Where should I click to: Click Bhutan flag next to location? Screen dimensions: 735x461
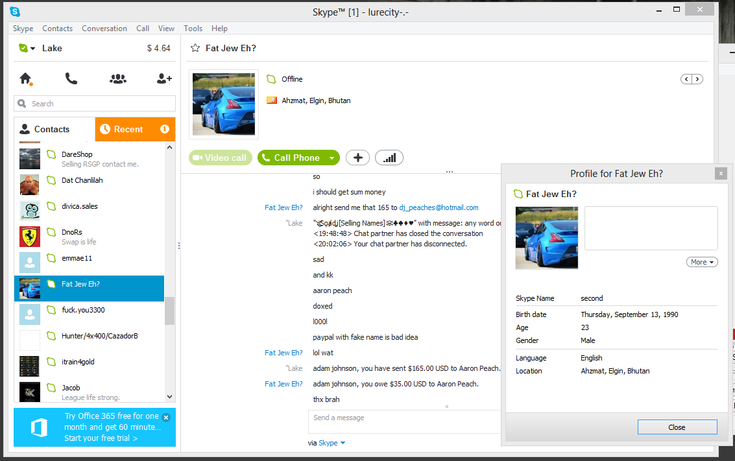click(272, 100)
